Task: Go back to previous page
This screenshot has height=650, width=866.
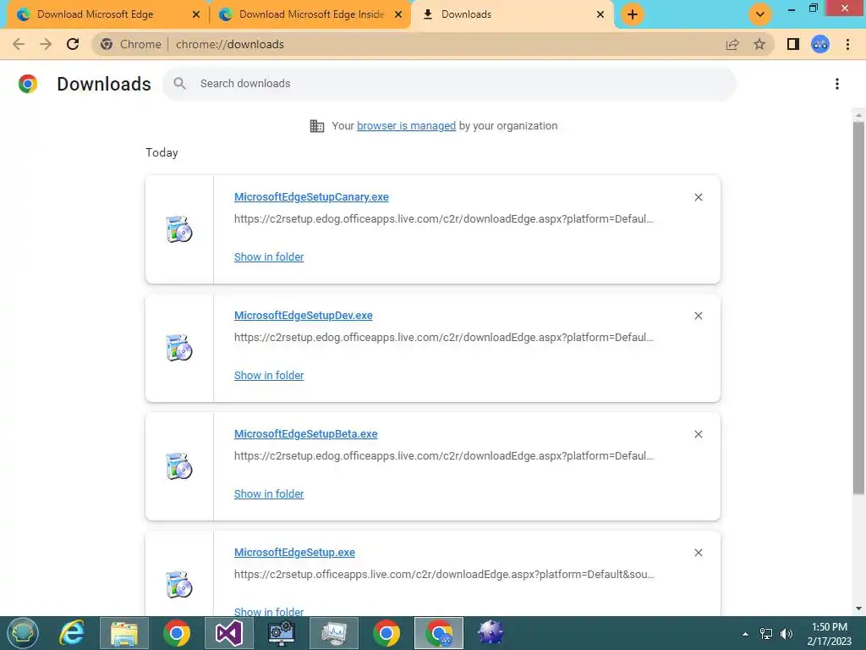Action: point(19,44)
